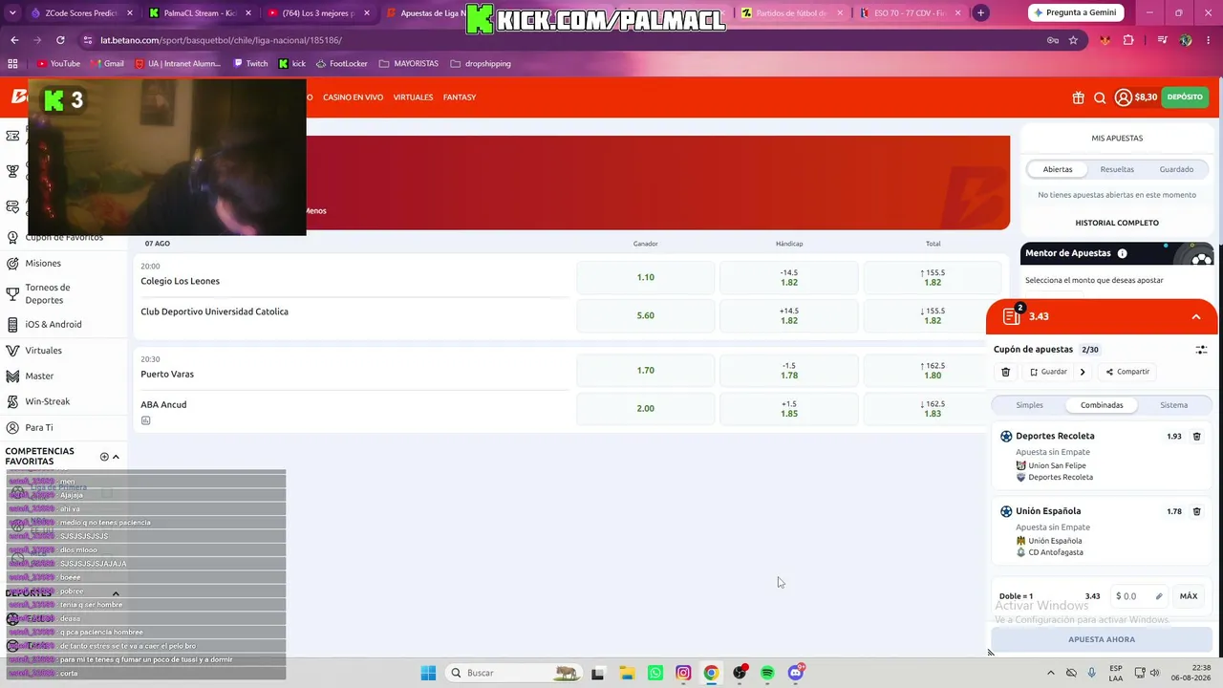The height and width of the screenshot is (688, 1223).
Task: Switch to PalmaCL Stream browser tab
Action: tap(199, 13)
